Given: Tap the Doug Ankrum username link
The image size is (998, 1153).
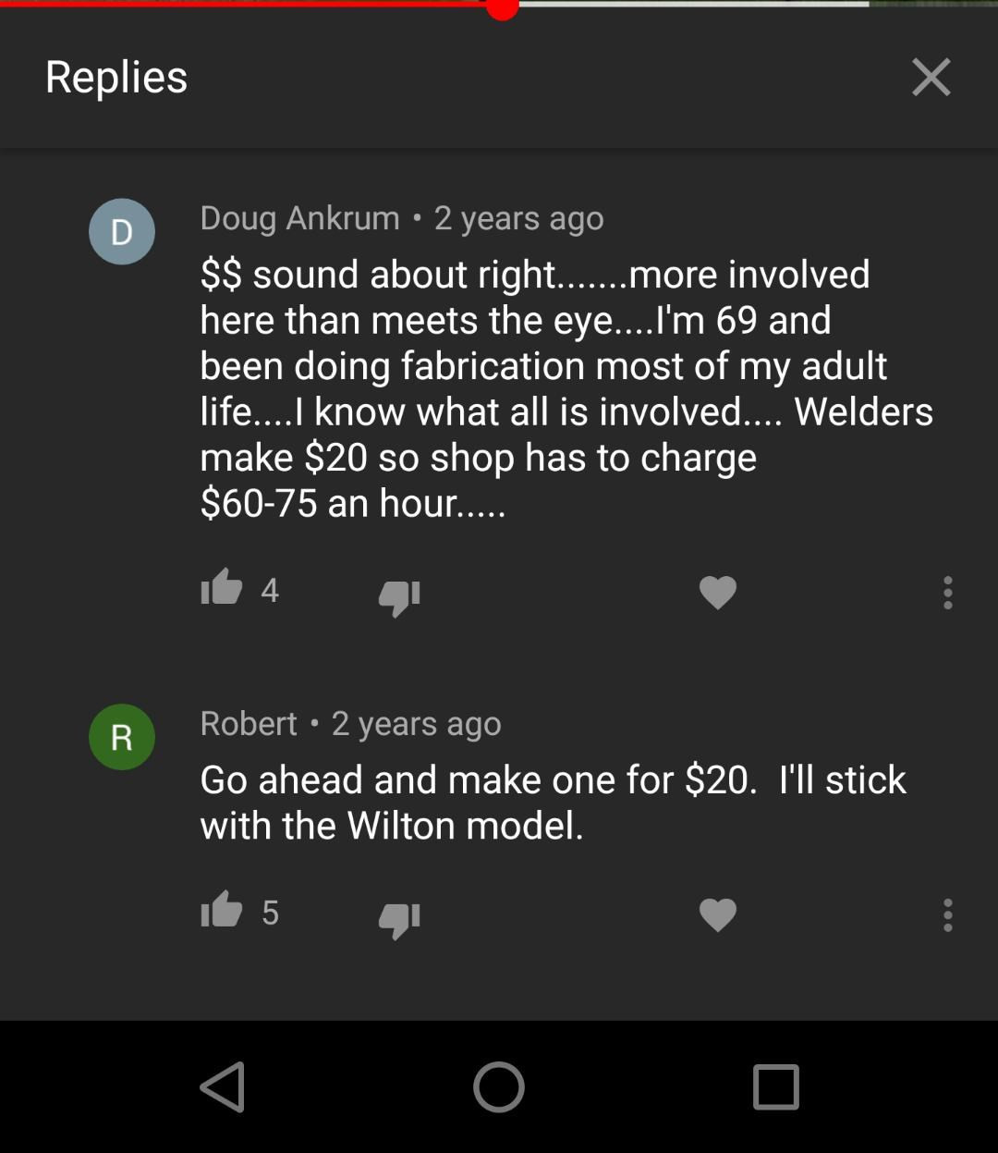Looking at the screenshot, I should (x=300, y=217).
